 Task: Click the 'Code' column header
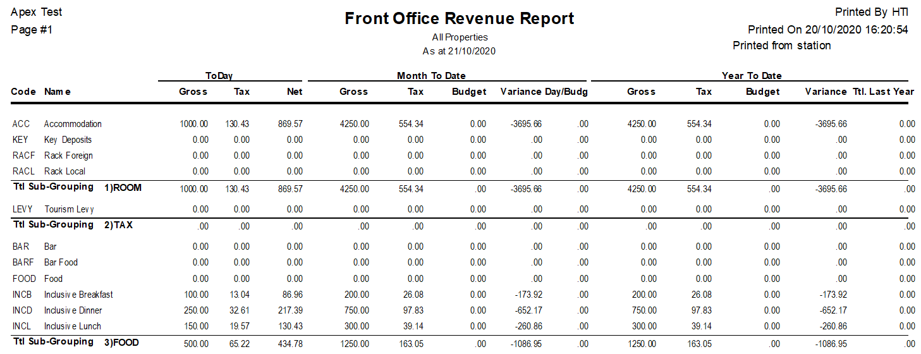(x=23, y=92)
